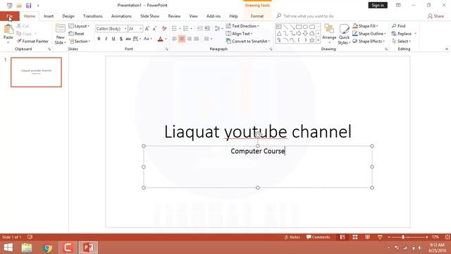The image size is (451, 254).
Task: Select slide 1 thumbnail
Action: 36,72
